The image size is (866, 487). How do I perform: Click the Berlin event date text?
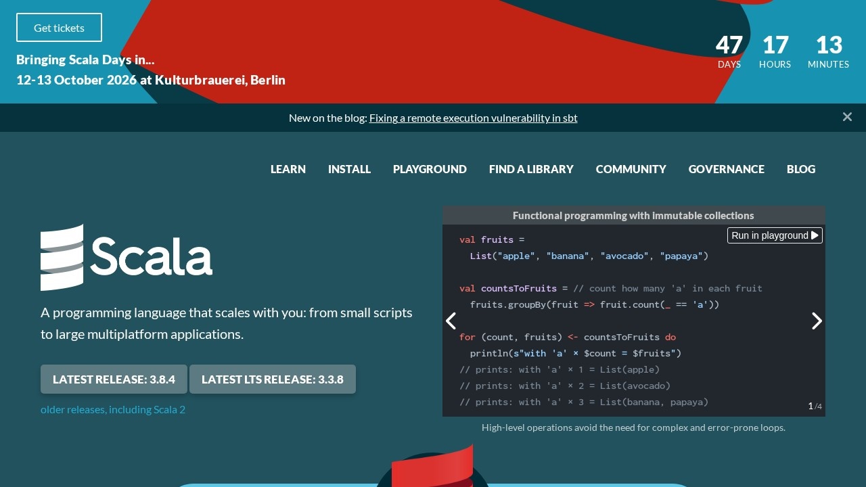coord(151,80)
